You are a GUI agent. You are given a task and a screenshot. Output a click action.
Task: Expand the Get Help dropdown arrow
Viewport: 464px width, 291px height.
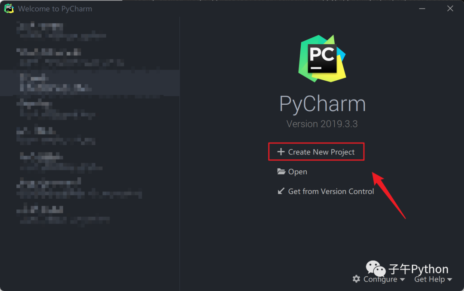[x=449, y=279]
